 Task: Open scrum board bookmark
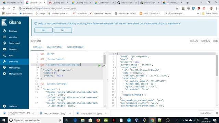(x=80, y=14)
